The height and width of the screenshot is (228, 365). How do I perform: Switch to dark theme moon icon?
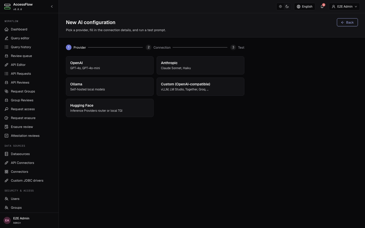point(287,7)
